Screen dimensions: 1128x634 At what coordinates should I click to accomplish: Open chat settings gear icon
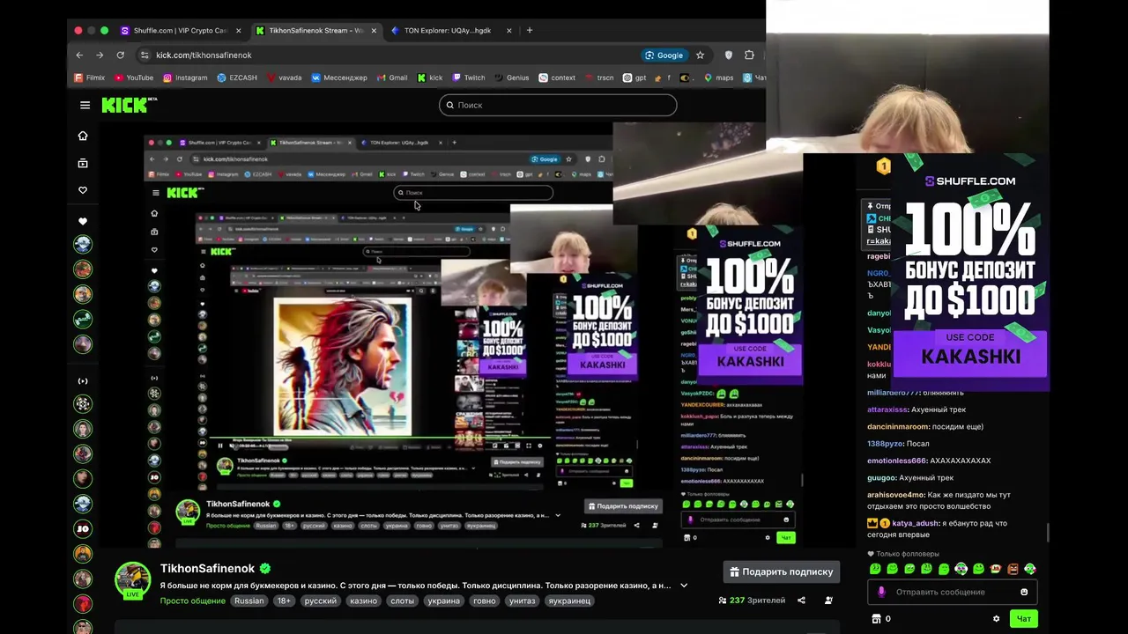[997, 619]
